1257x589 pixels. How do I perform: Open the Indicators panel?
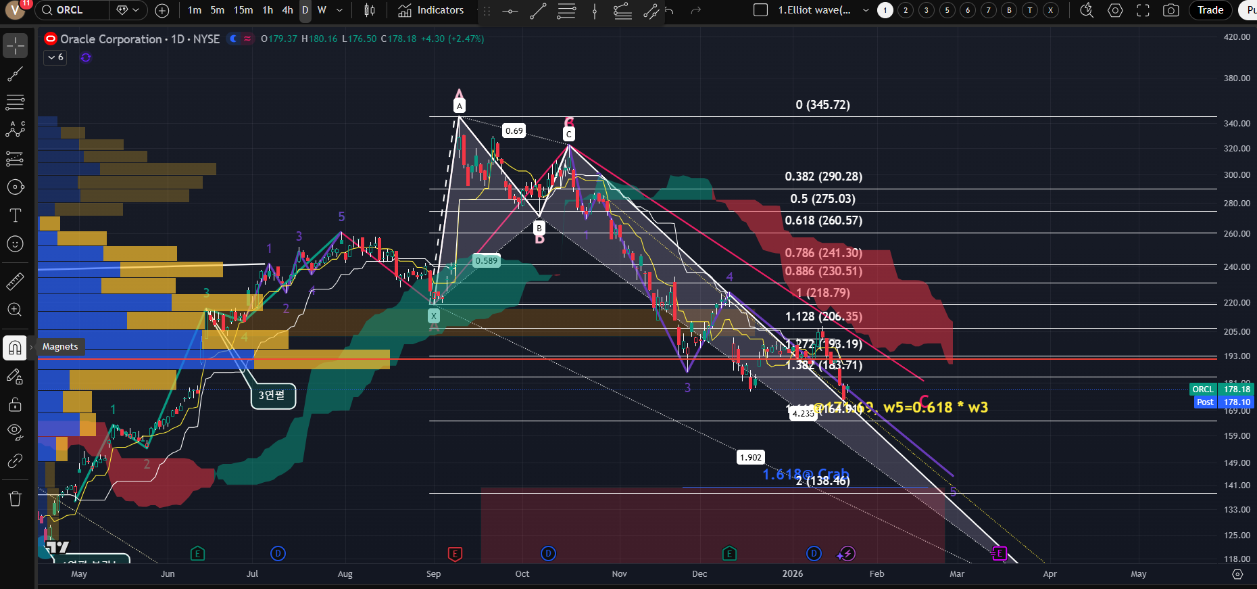(431, 10)
